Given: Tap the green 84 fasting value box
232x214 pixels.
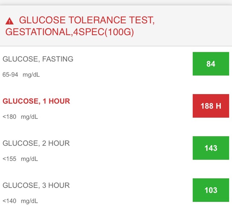Looking at the screenshot, I should click(x=211, y=64).
